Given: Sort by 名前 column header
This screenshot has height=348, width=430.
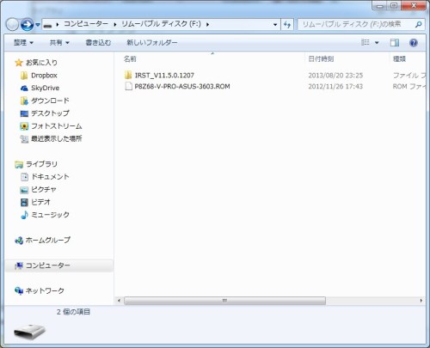Looking at the screenshot, I should [x=130, y=59].
